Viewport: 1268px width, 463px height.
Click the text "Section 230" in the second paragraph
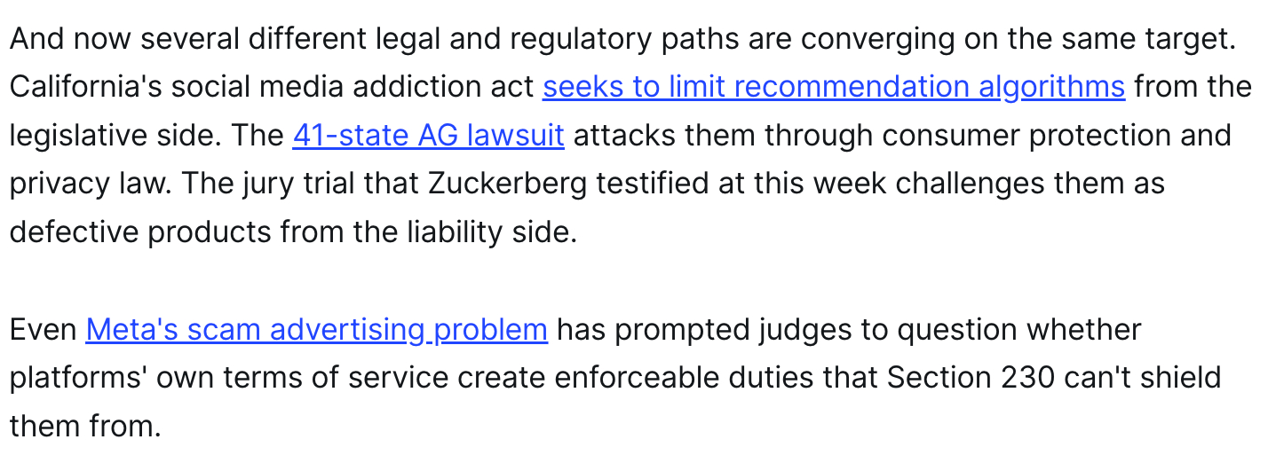[971, 377]
